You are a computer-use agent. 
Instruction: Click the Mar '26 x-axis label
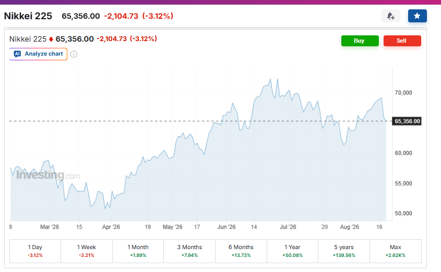[x=50, y=227]
